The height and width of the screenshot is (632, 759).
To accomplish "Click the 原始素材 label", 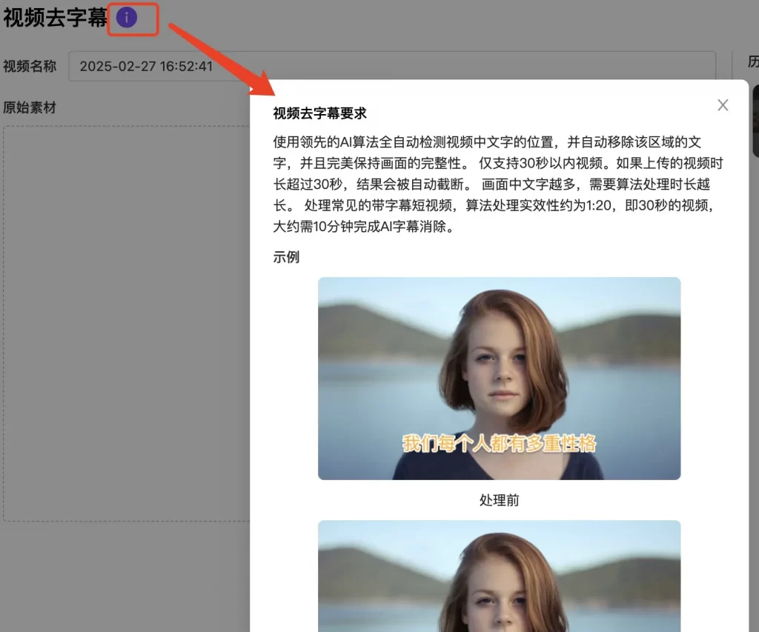I will pyautogui.click(x=30, y=107).
